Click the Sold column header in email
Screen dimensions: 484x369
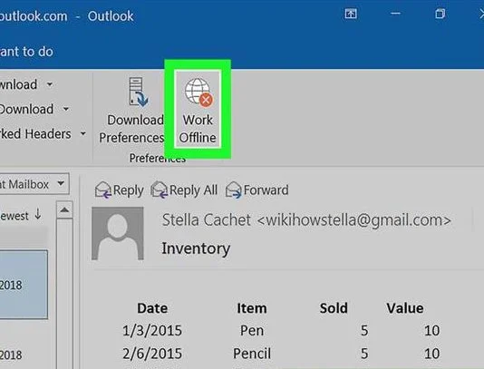334,308
